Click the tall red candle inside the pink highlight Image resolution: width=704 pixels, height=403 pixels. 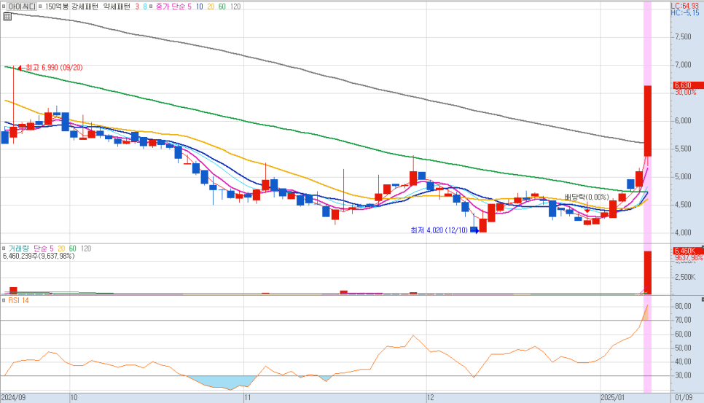tap(647, 121)
